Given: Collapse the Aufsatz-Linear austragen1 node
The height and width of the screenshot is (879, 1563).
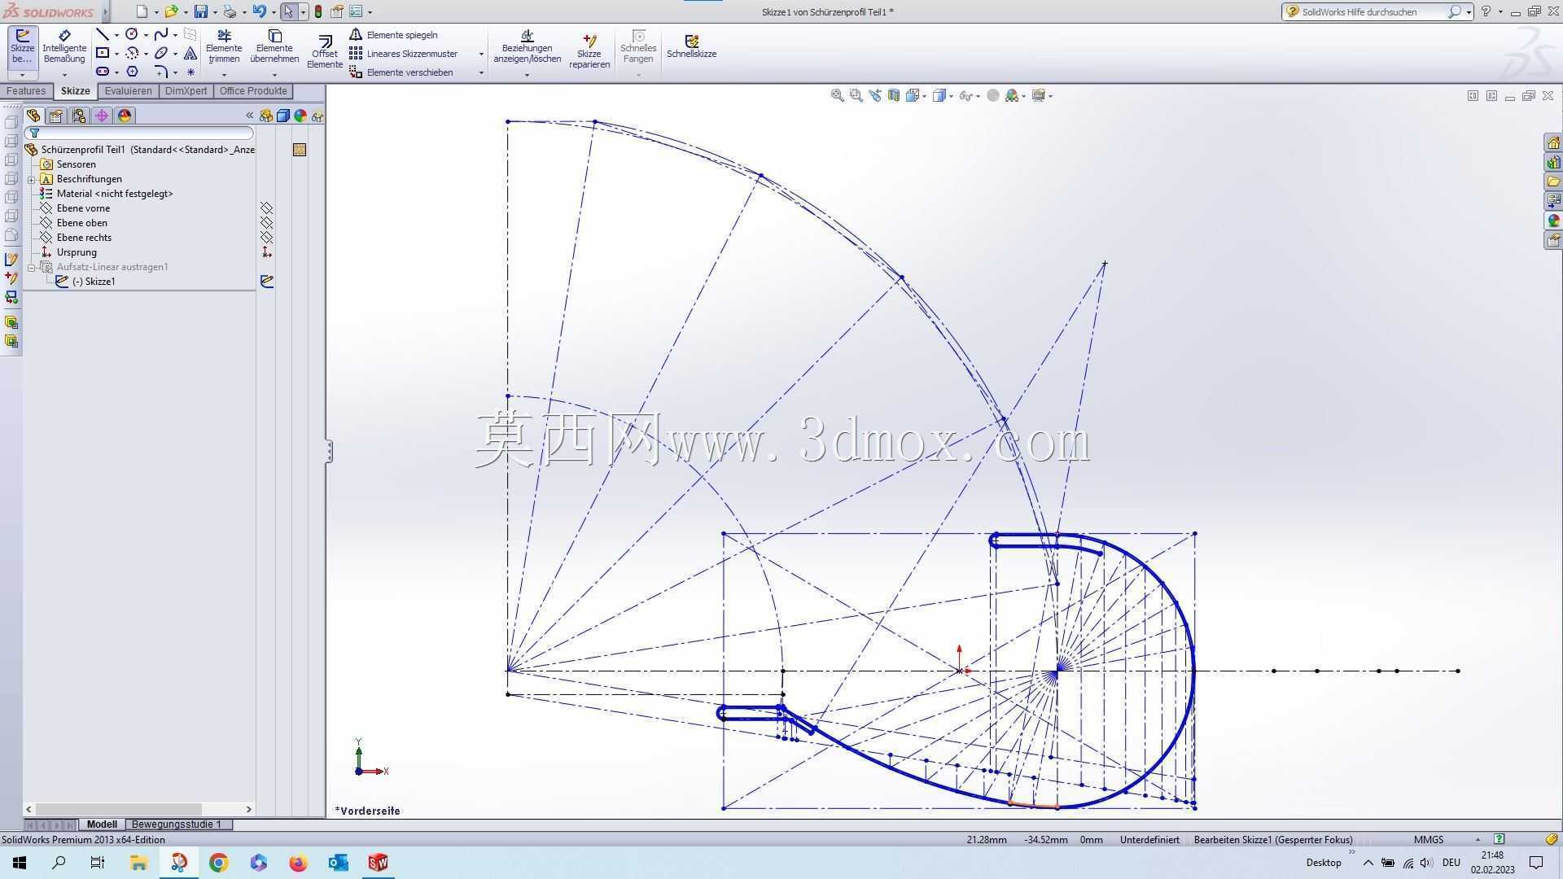Looking at the screenshot, I should click(32, 267).
